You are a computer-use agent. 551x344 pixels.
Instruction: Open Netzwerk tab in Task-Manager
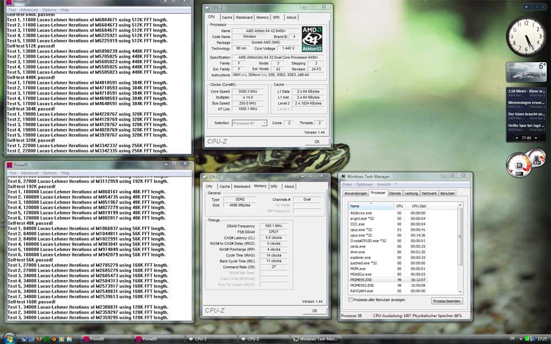click(429, 193)
